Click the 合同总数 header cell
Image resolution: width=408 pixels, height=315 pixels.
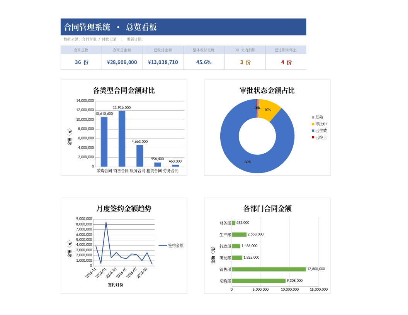tap(81, 50)
